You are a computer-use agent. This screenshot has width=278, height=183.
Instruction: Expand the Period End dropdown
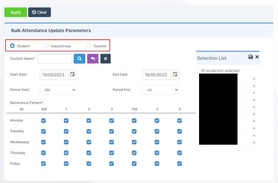point(161,90)
